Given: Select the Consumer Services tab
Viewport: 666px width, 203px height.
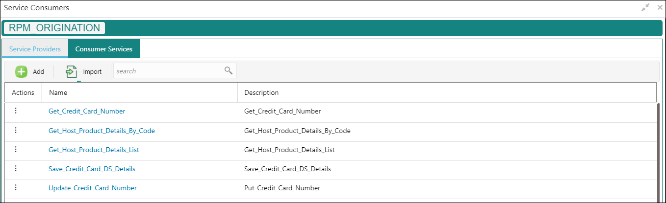Looking at the screenshot, I should [104, 49].
